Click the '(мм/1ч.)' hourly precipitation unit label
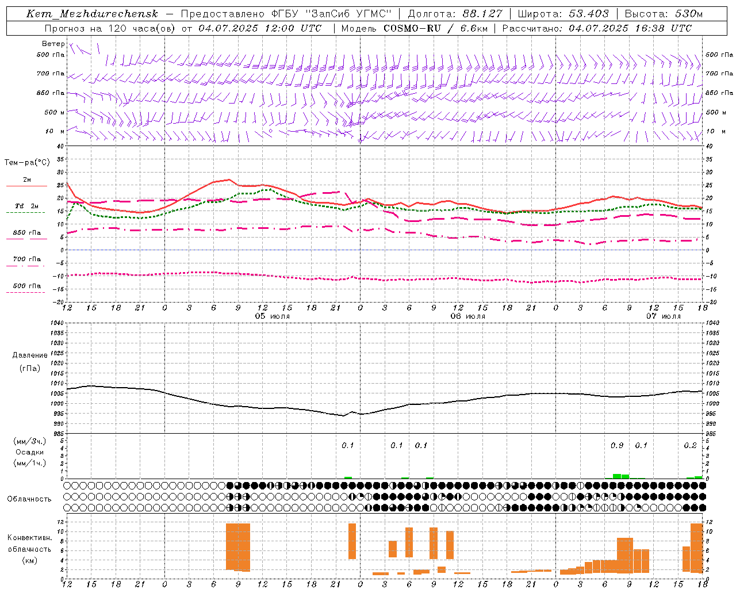 (x=29, y=463)
